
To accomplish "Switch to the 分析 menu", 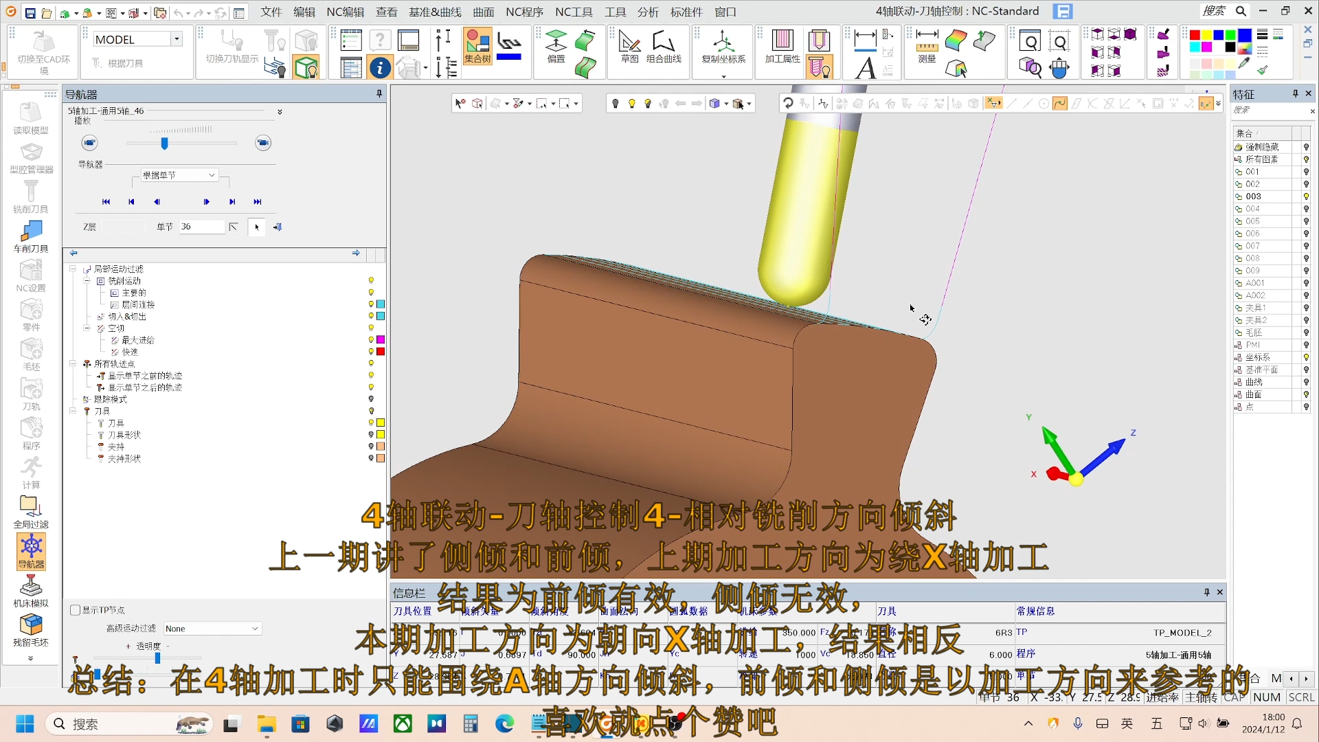I will (x=647, y=12).
